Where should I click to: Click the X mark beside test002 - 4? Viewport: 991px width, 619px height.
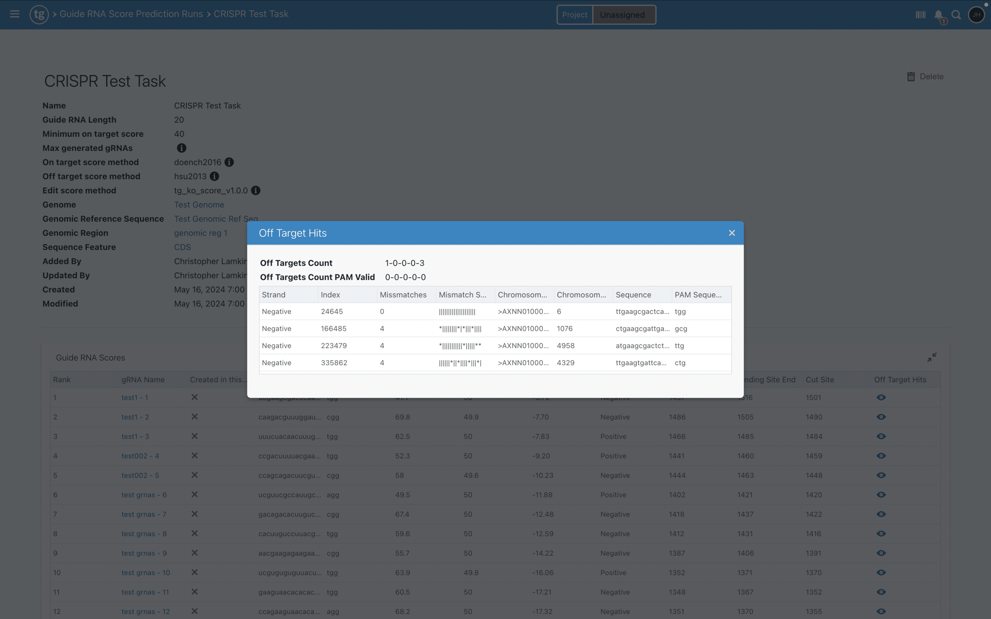[x=194, y=456]
